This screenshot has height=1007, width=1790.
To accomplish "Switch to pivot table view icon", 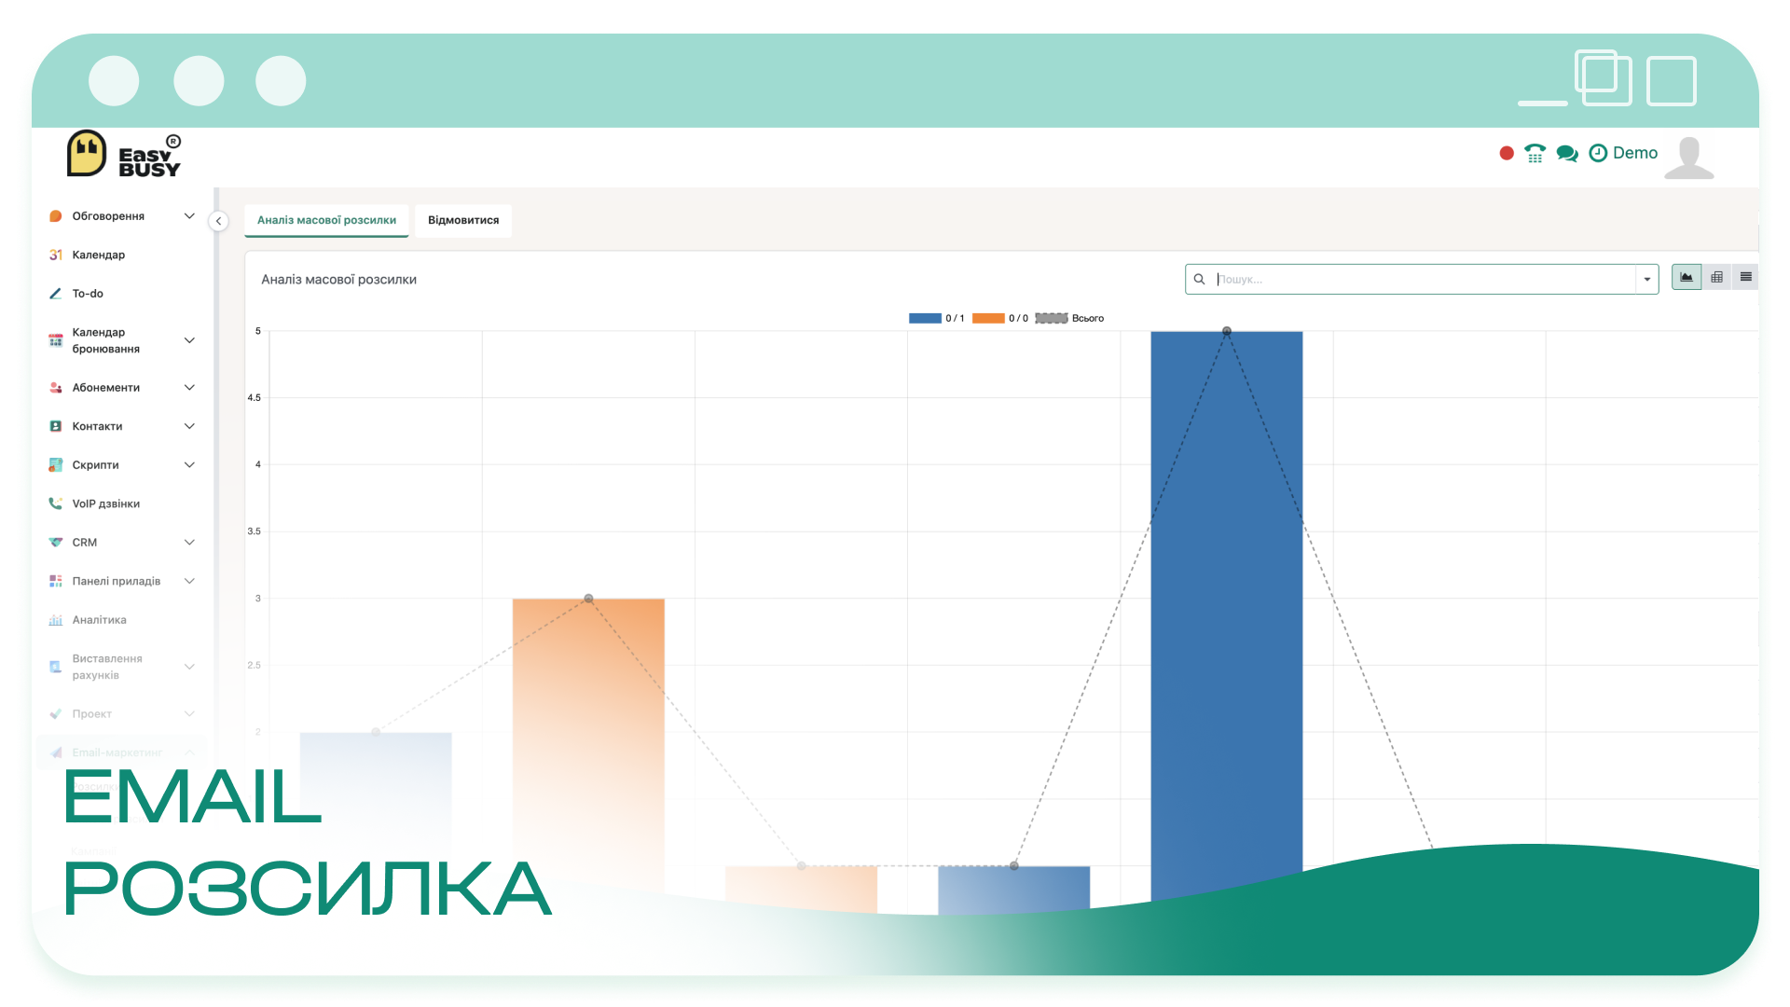I will 1716,277.
